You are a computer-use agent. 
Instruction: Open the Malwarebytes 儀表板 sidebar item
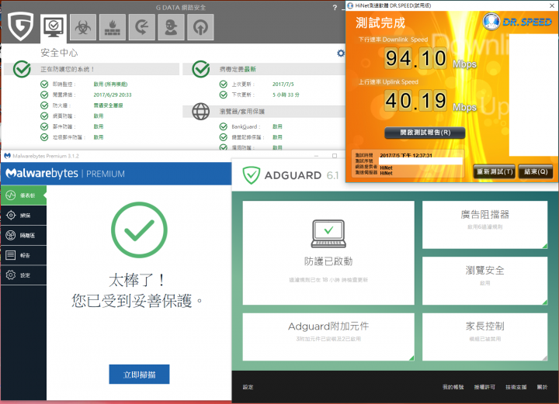[23, 195]
